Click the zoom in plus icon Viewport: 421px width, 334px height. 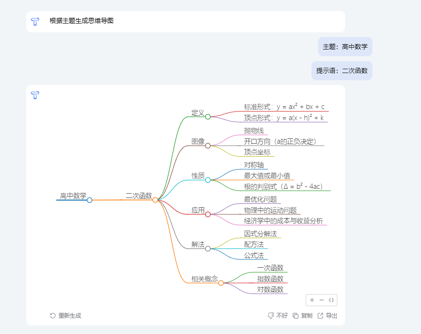click(x=312, y=300)
